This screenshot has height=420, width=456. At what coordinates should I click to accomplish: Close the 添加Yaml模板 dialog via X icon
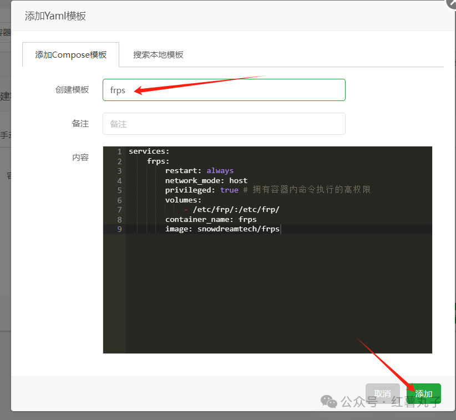(x=452, y=3)
